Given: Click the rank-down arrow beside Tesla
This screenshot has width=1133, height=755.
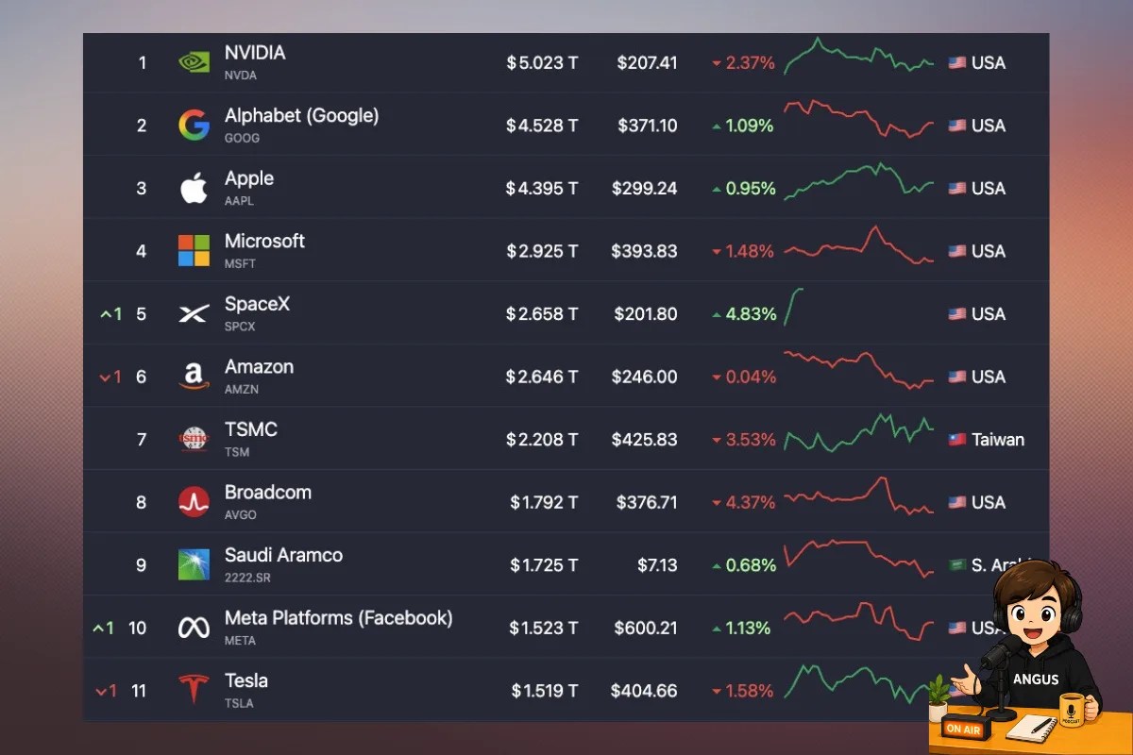Looking at the screenshot, I should [101, 691].
